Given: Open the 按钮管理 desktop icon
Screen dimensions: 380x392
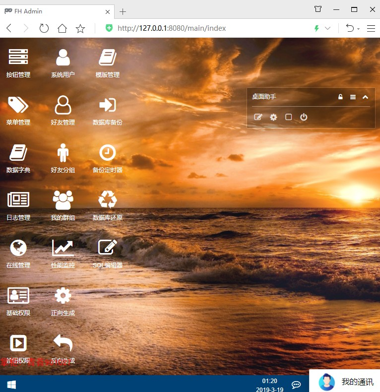Looking at the screenshot, I should (x=18, y=57).
